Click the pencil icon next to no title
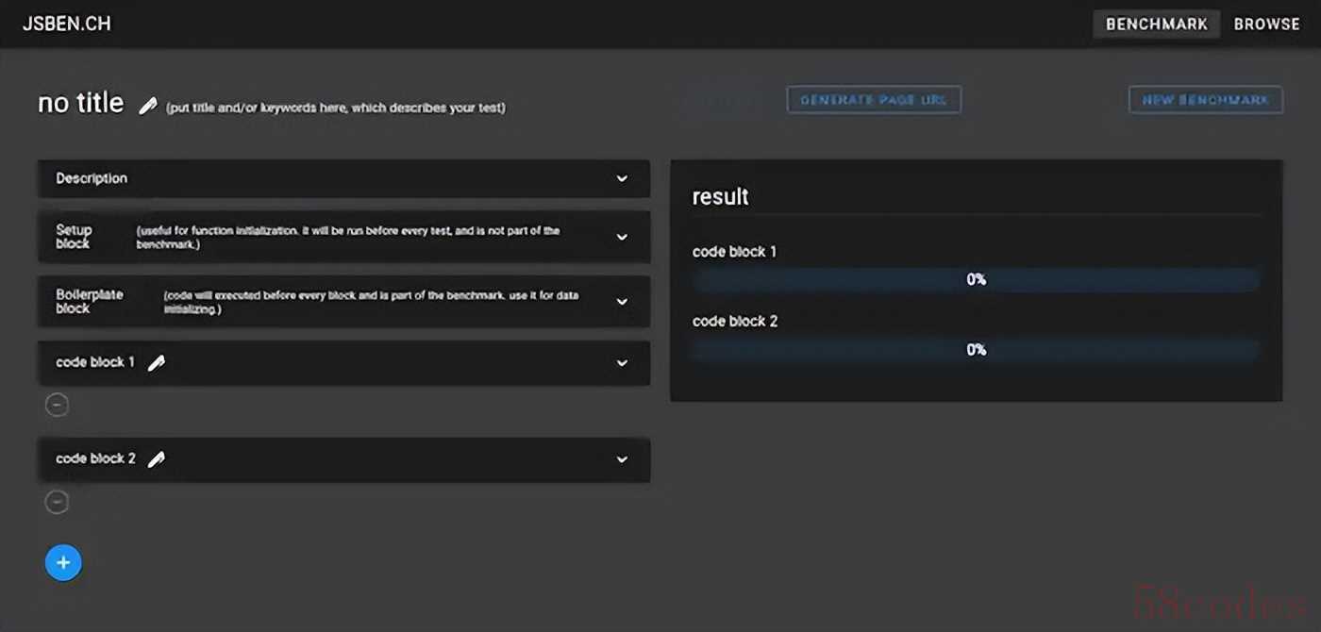 147,106
